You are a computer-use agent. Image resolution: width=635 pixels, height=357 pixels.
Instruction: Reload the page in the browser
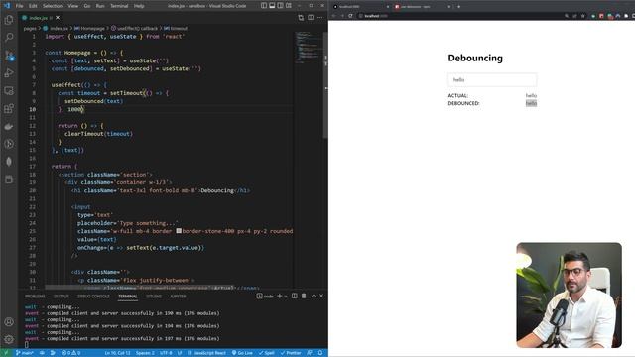[x=350, y=16]
